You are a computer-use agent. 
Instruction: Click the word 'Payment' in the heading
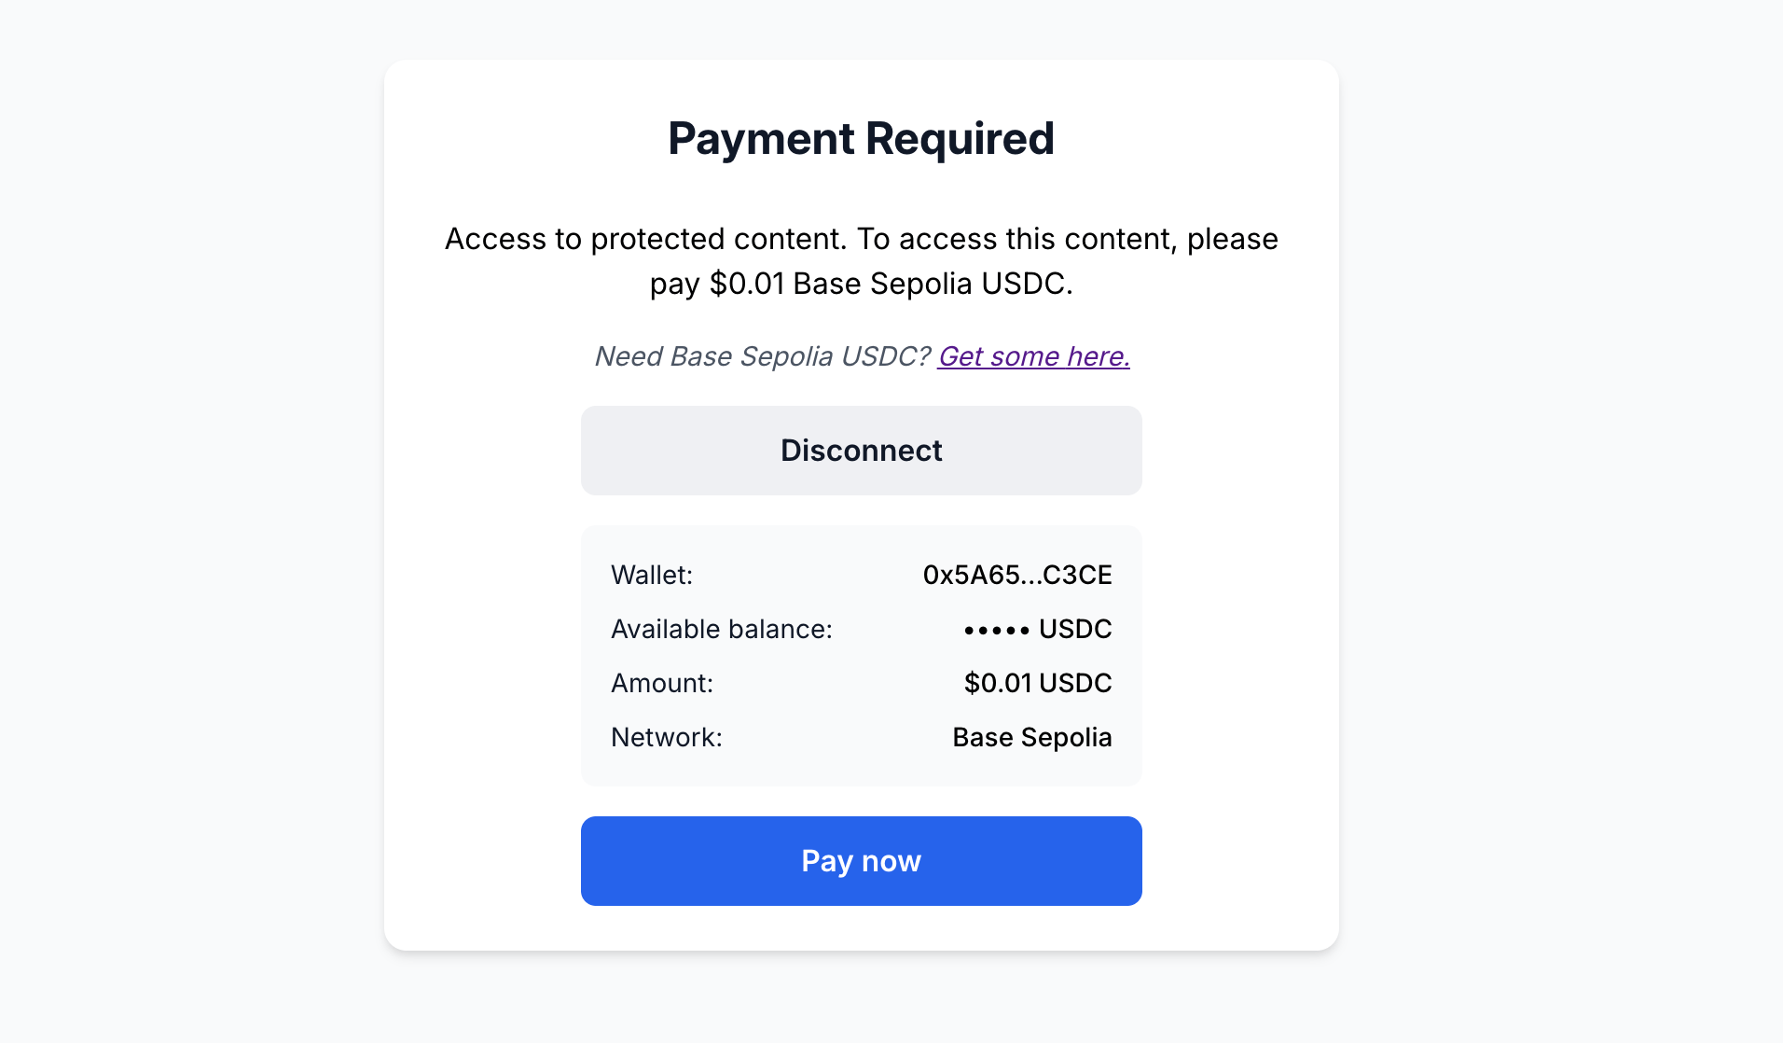(x=761, y=139)
